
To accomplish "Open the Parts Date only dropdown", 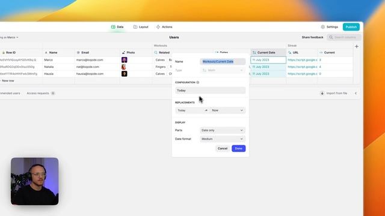I will pos(223,130).
